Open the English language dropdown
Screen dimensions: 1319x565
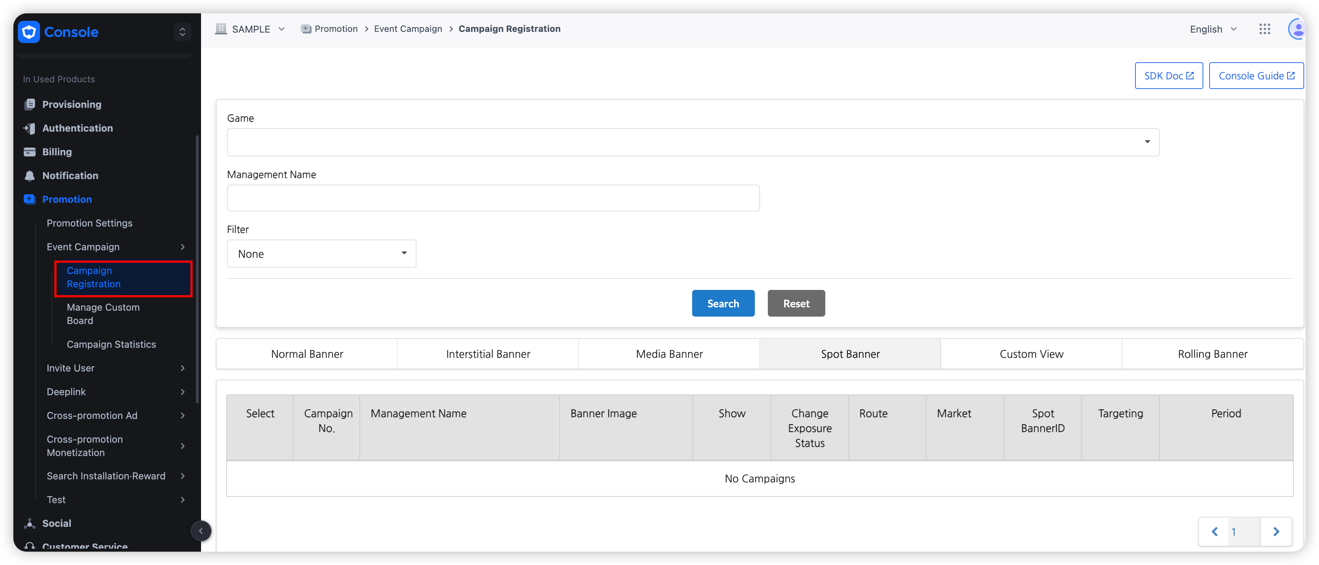click(x=1213, y=29)
